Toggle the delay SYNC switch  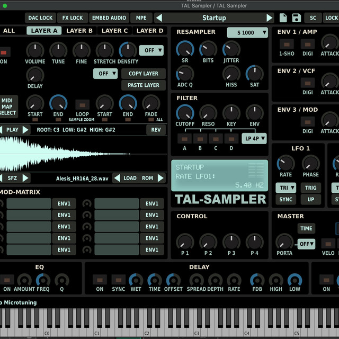tap(119, 280)
